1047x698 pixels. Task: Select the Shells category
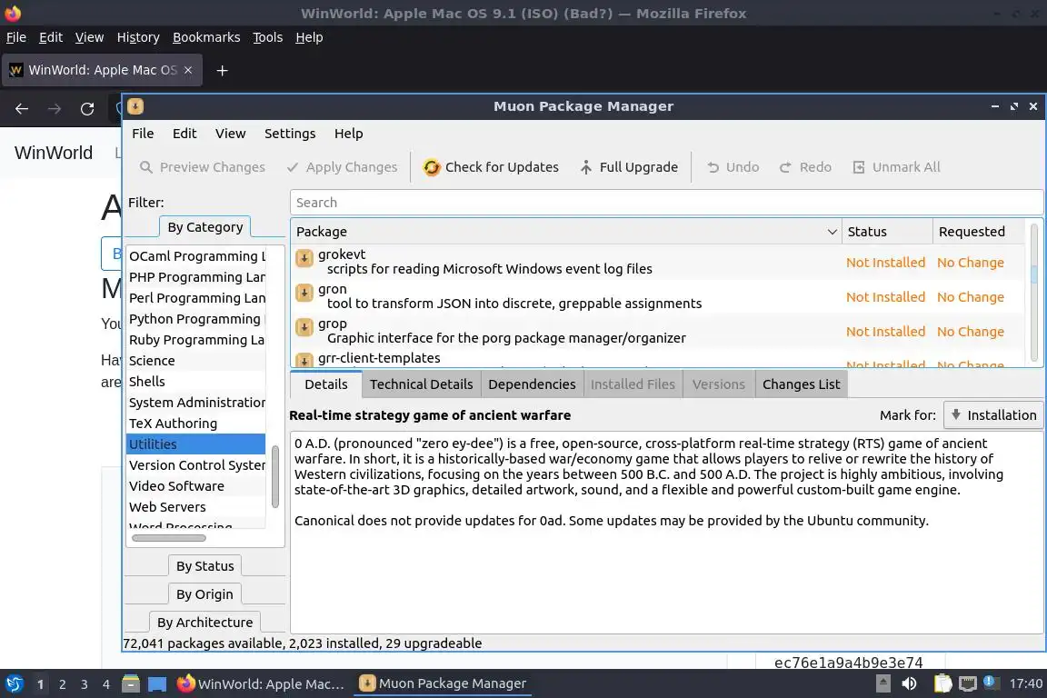tap(195, 382)
